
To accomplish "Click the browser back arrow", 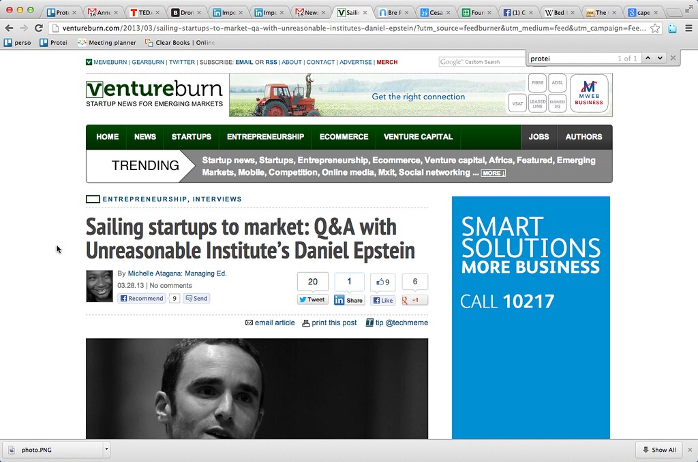I will point(9,28).
